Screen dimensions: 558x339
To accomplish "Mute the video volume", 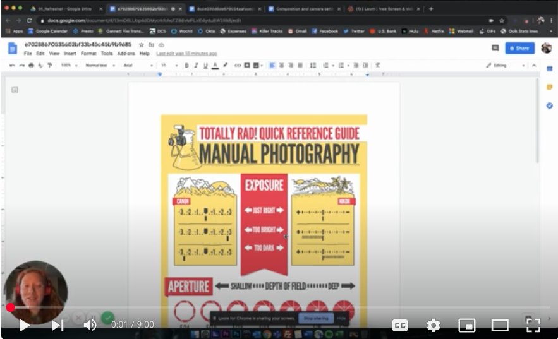I will click(90, 325).
